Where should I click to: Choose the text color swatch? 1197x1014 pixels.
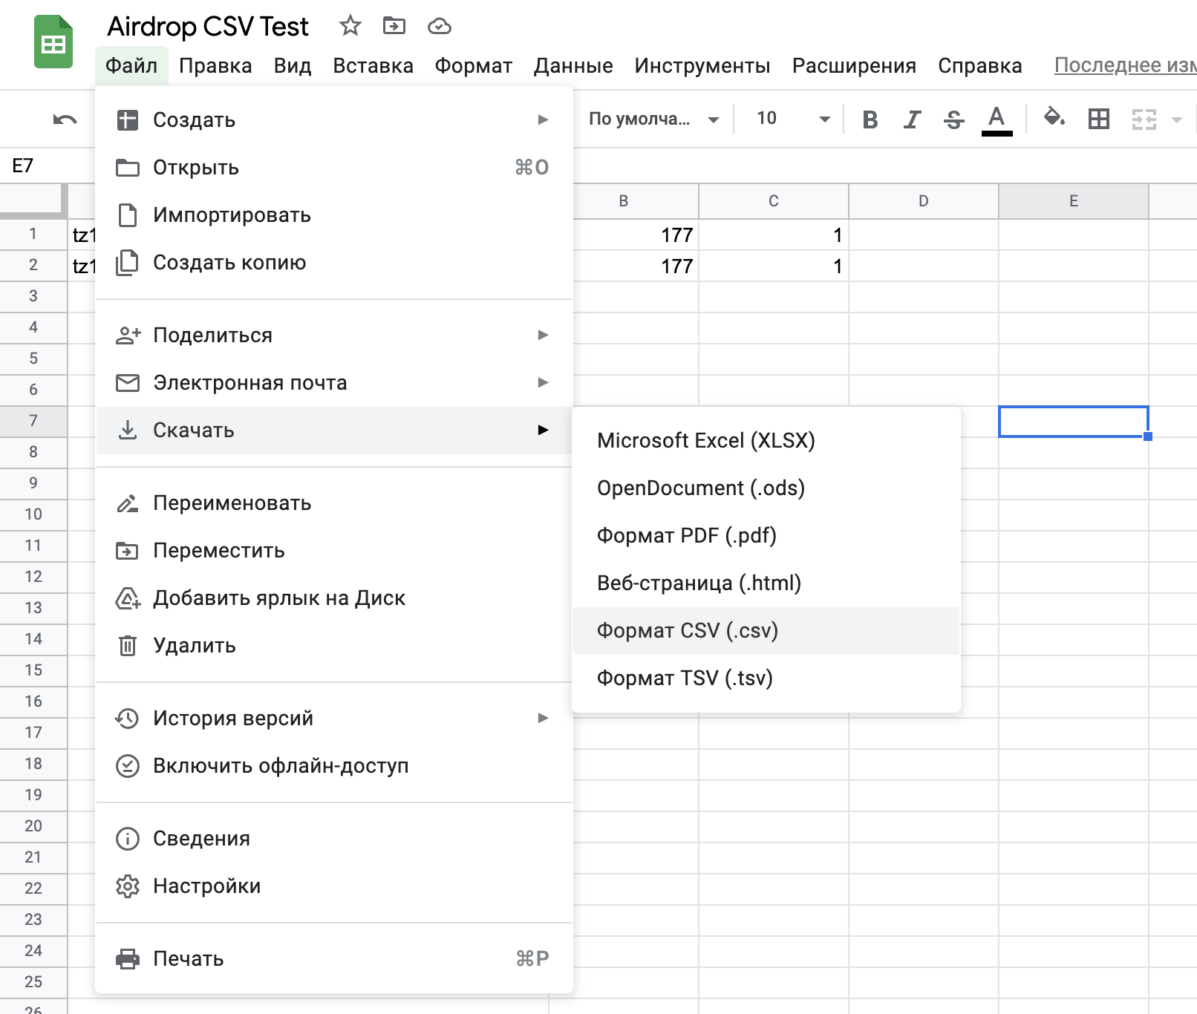point(997,119)
